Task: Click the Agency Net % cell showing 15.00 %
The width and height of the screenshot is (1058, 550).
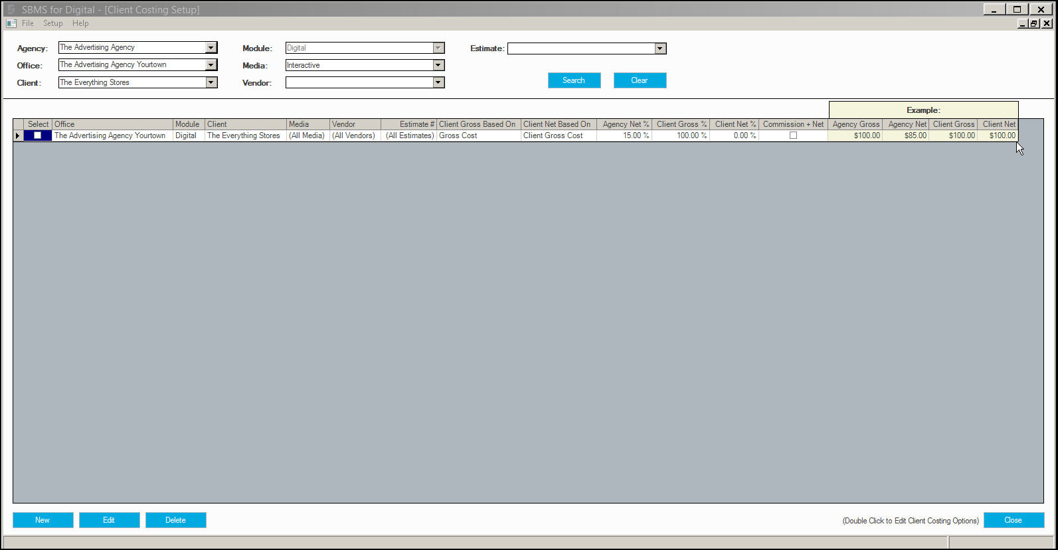Action: (624, 136)
